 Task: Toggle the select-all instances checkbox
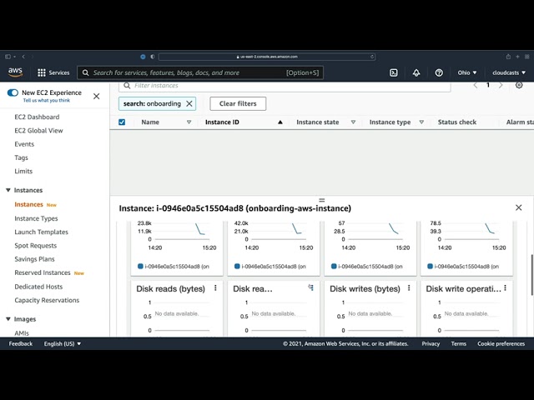click(122, 122)
